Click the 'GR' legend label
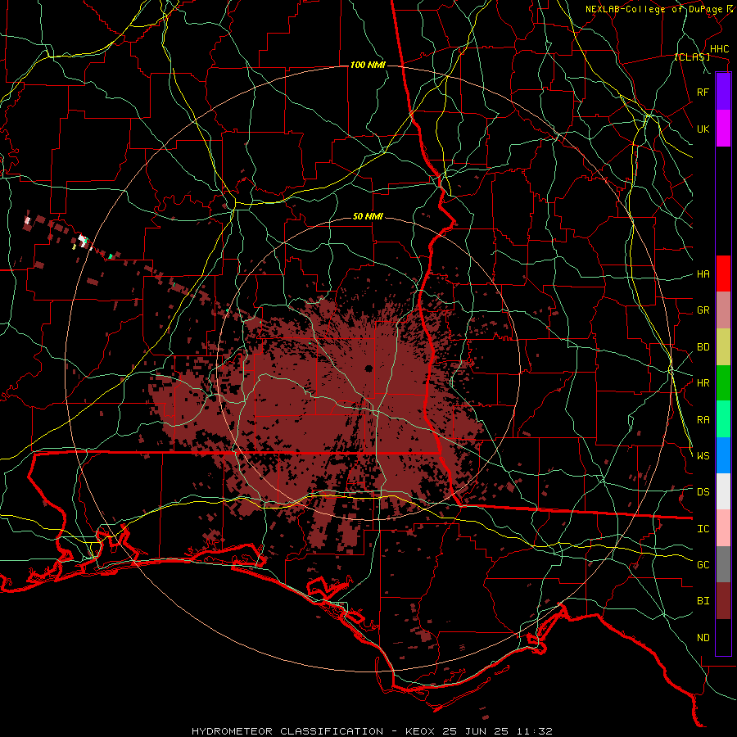The width and height of the screenshot is (737, 737). click(703, 310)
